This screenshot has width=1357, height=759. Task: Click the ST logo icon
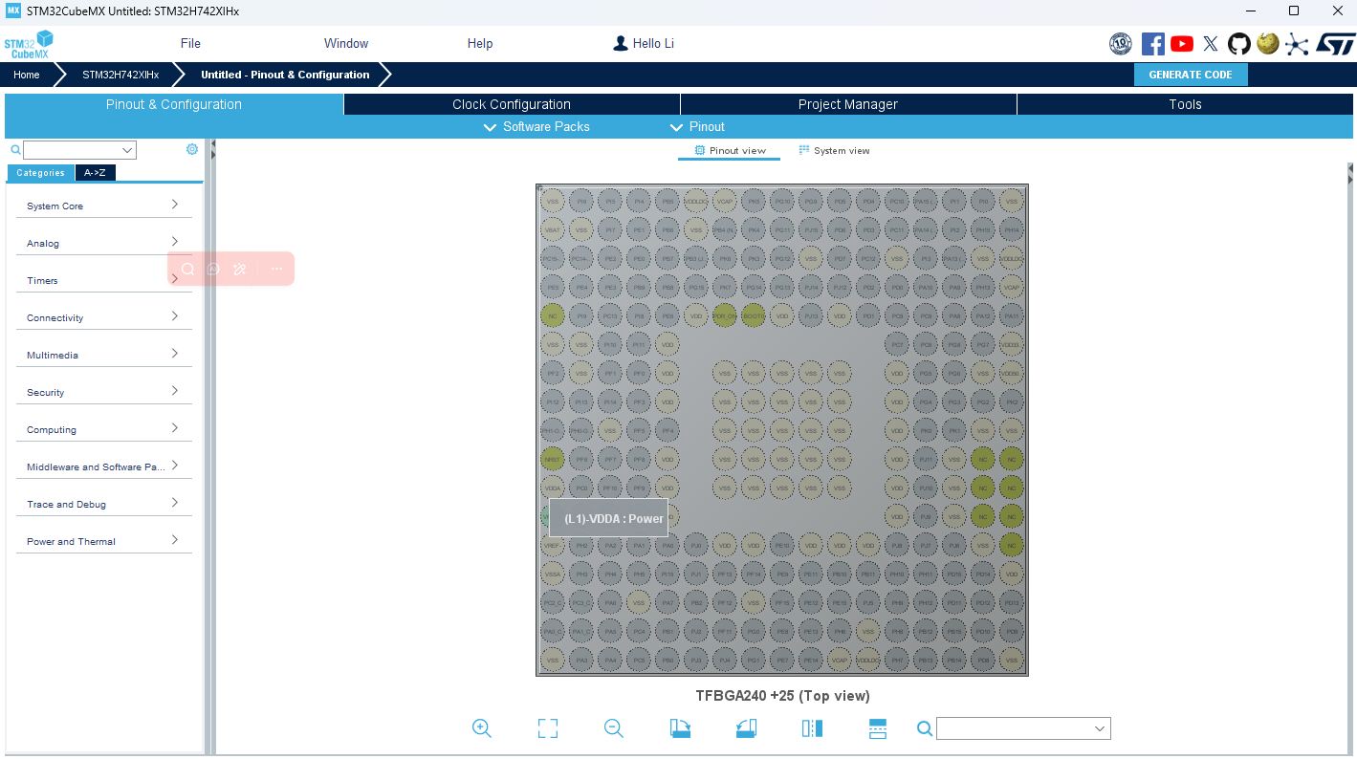(x=1335, y=44)
